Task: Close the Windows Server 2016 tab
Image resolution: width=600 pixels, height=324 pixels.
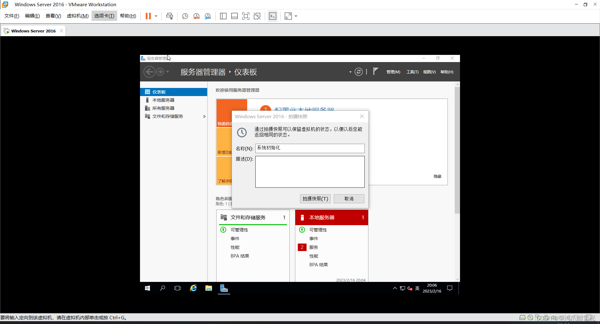Action: tap(61, 31)
